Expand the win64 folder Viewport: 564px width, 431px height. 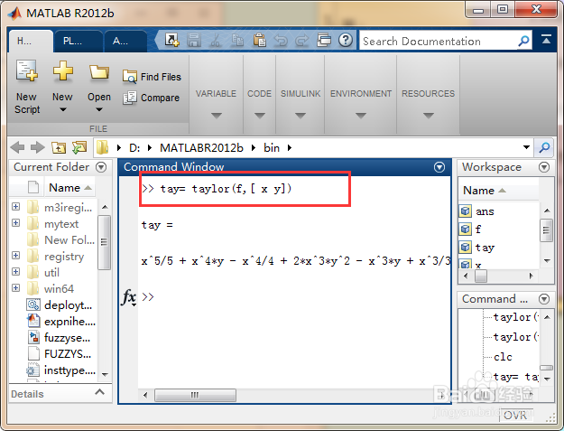[15, 287]
